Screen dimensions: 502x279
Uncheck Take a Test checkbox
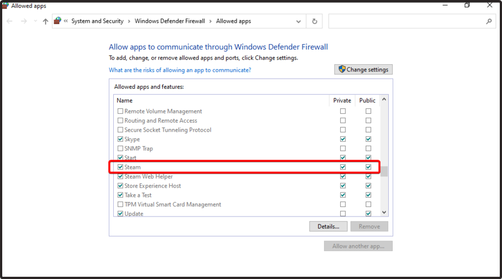(x=120, y=195)
